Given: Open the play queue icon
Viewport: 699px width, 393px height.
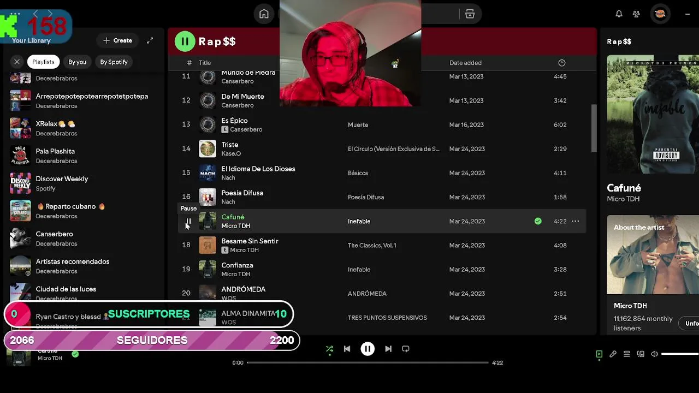Looking at the screenshot, I should [627, 354].
